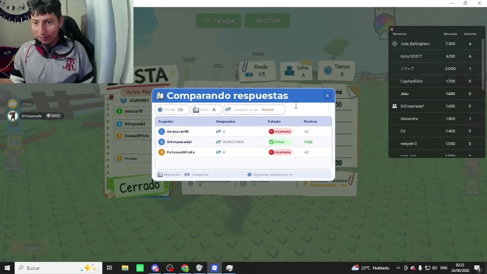Image resolution: width=487 pixels, height=274 pixels.
Task: Switch to Roblox in the taskbar
Action: pos(215,268)
